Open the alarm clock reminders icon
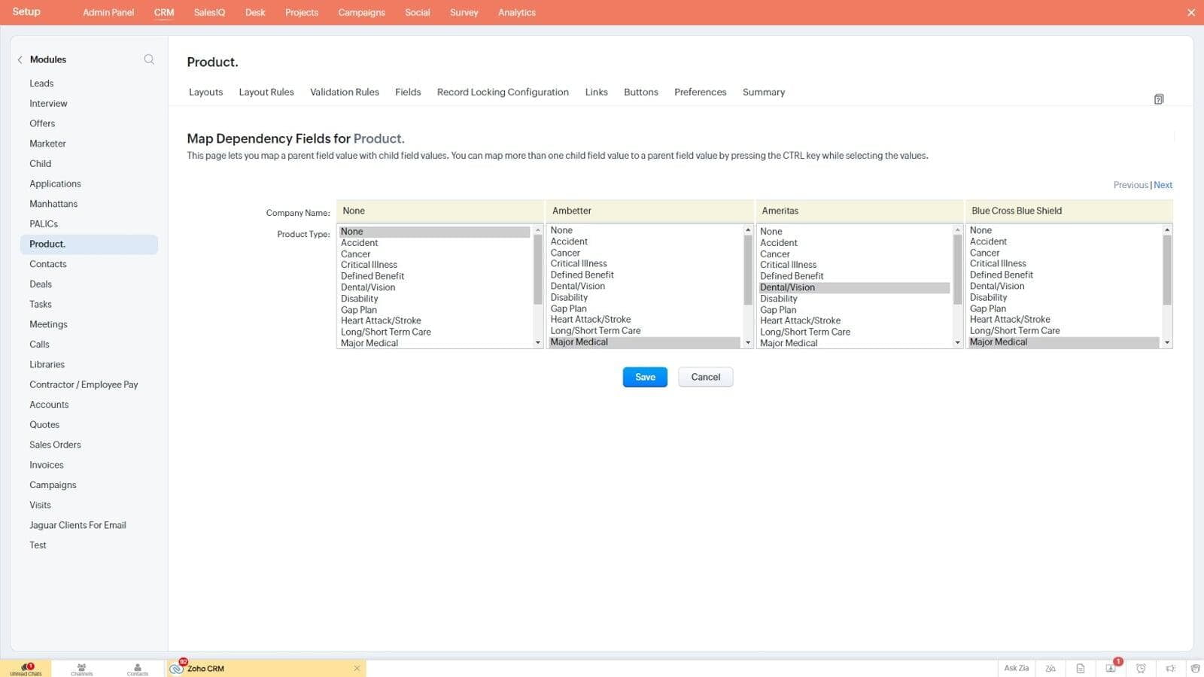Image resolution: width=1204 pixels, height=677 pixels. [1141, 668]
